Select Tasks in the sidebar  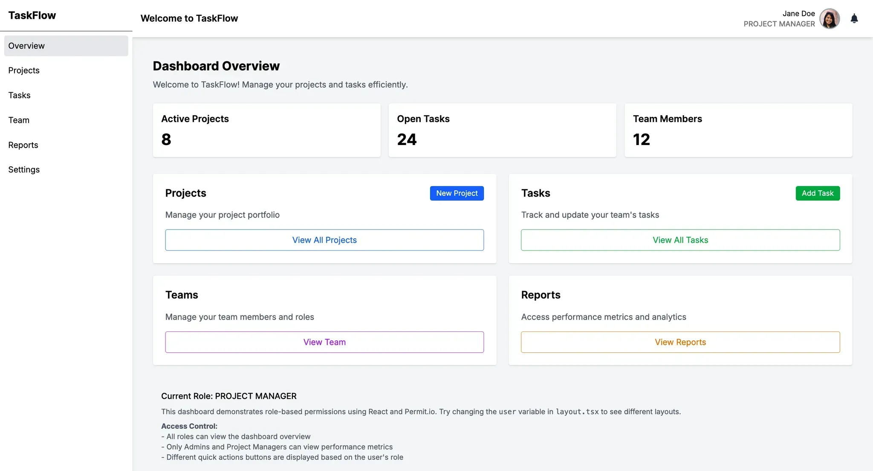pyautogui.click(x=20, y=95)
